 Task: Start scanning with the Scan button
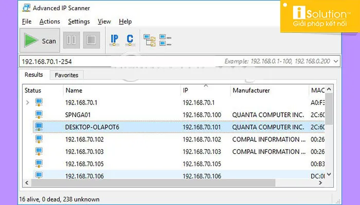pyautogui.click(x=40, y=40)
